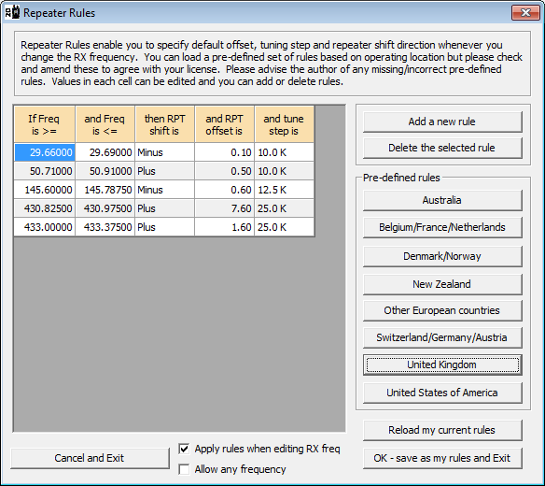
Task: Reload my current rules
Action: point(442,430)
